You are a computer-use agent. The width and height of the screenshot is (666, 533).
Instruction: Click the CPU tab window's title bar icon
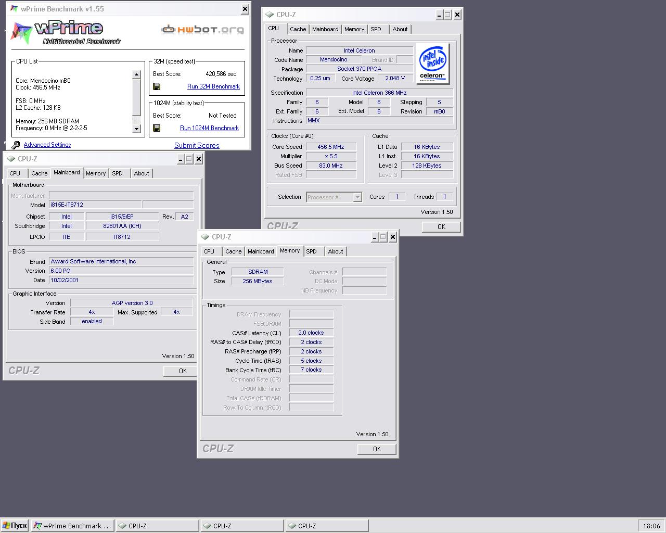(270, 15)
